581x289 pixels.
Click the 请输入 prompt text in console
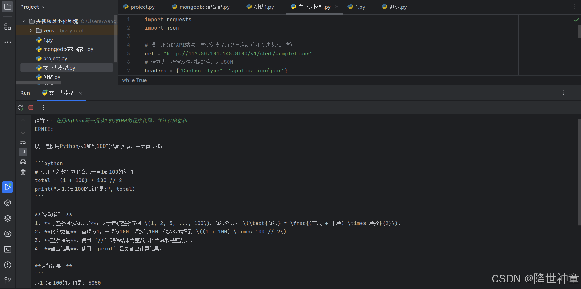tap(44, 121)
